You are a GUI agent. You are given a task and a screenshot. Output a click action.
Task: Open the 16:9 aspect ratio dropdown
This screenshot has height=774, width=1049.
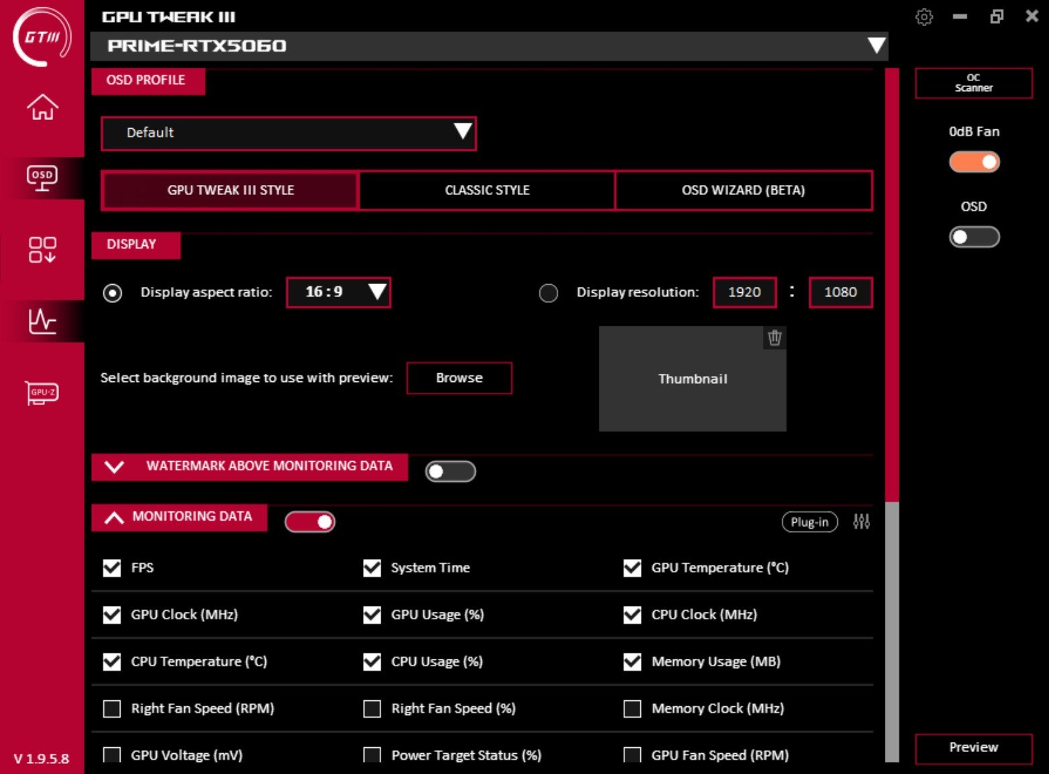click(x=338, y=292)
